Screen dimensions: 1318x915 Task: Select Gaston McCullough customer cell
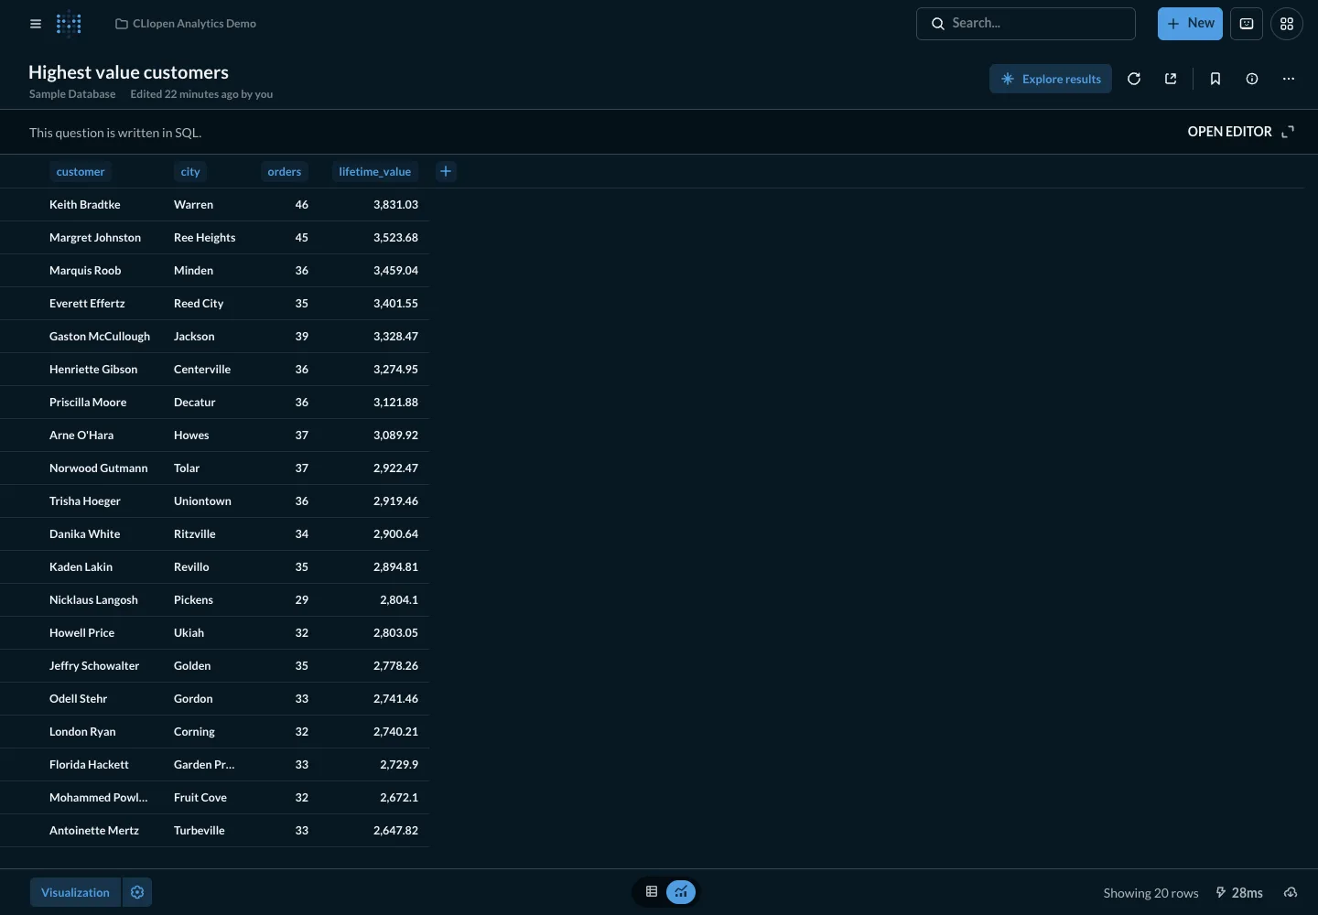100,337
